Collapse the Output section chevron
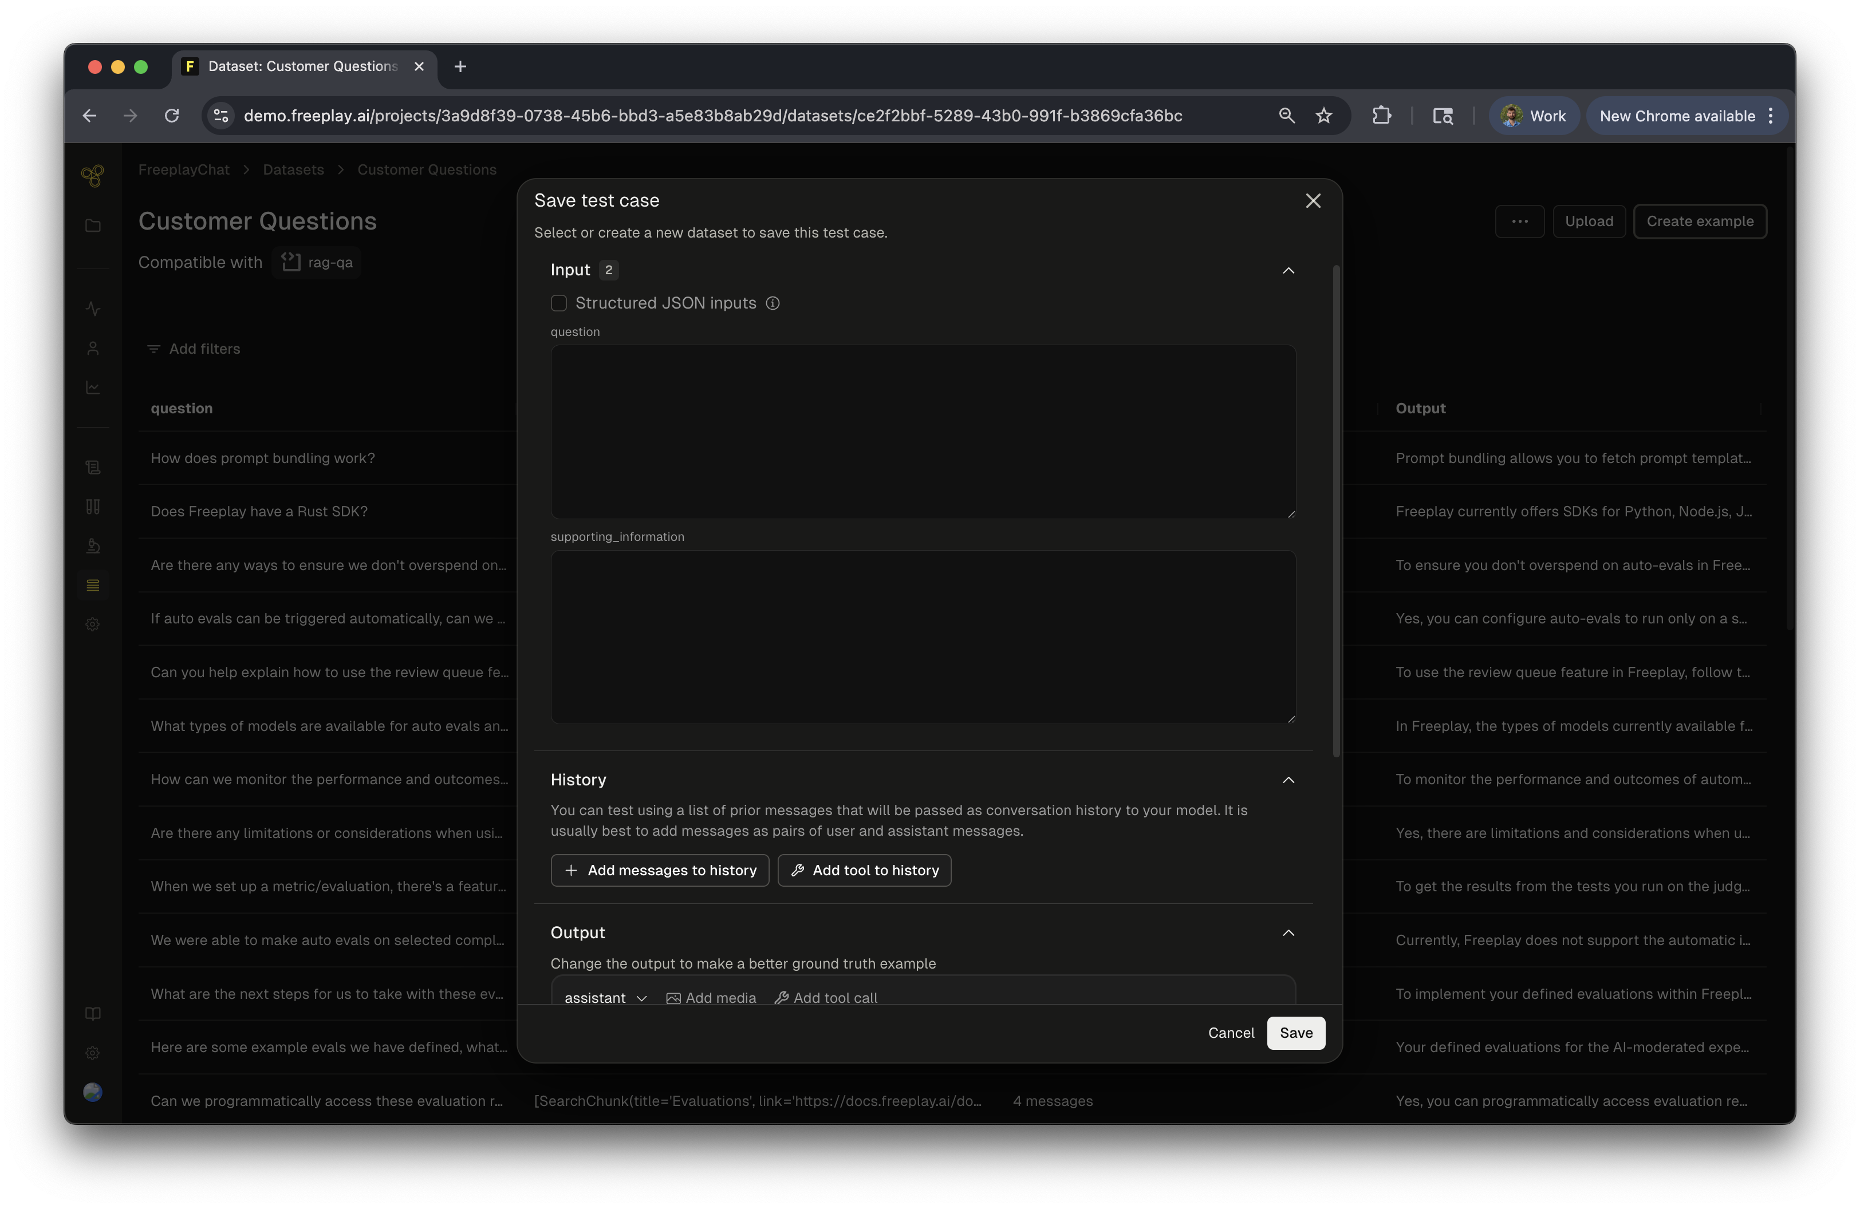This screenshot has width=1860, height=1209. 1288,933
